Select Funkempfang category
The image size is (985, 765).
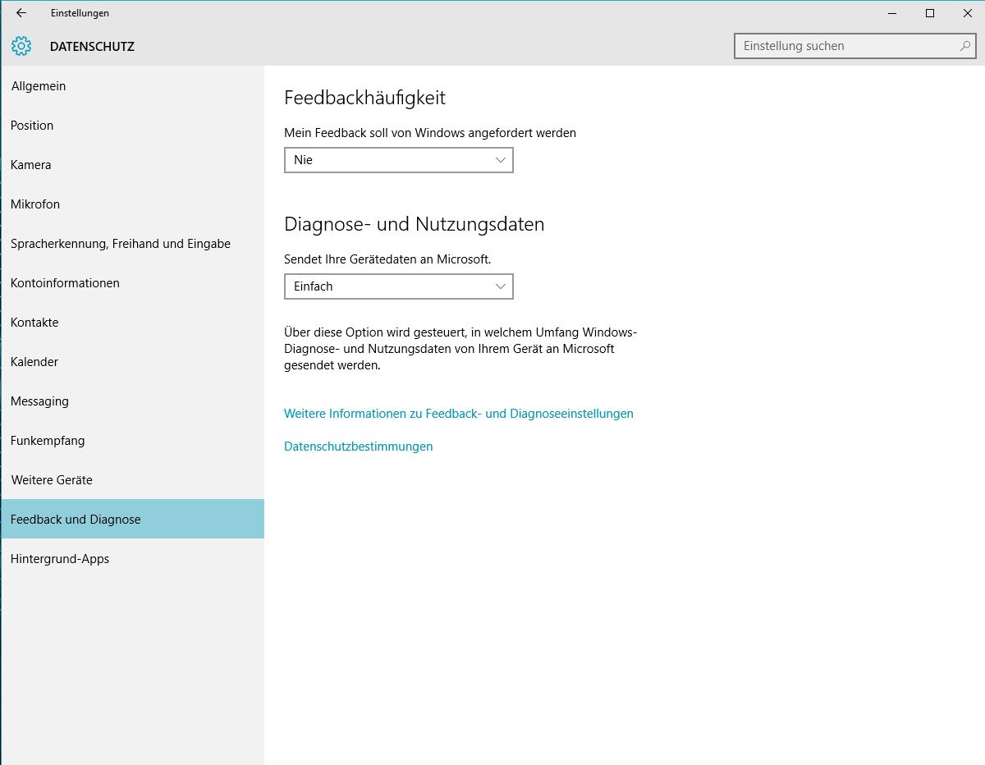132,441
